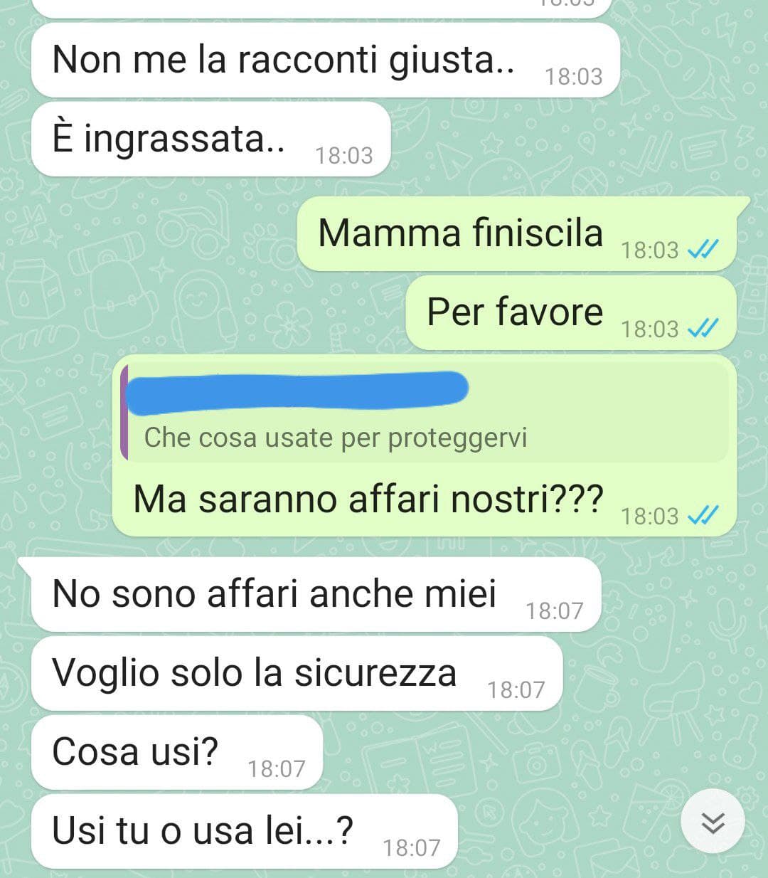Tap empty chat wallpaper beside 'Cosa usi?'
The width and height of the screenshot is (768, 878).
click(x=498, y=753)
